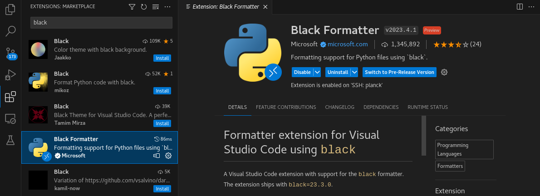
Task: Switch to the Changelog tab
Action: (x=339, y=107)
